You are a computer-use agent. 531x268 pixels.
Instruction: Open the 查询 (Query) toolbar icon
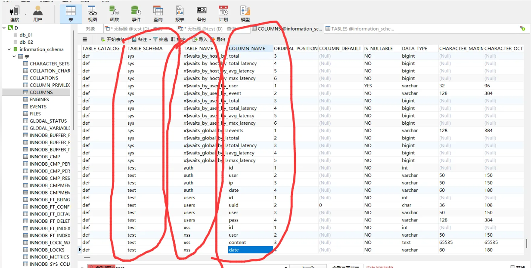pyautogui.click(x=158, y=13)
